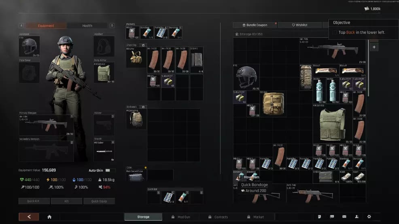Screen dimensions: 399x224
Task: Open the friends profile icon
Action: point(357,217)
